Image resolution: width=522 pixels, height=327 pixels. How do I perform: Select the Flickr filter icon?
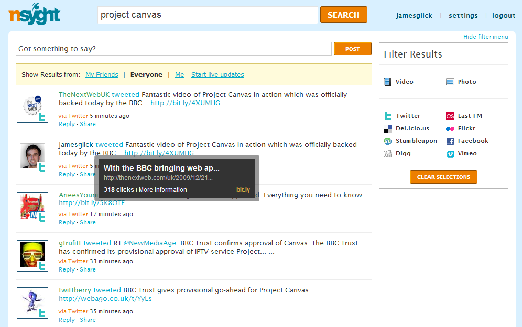450,129
